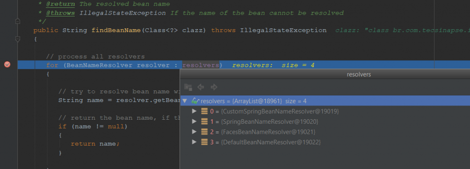Screen dimensions: 470x169
Task: Click the back arrow in resolvers popup
Action: pos(201,87)
